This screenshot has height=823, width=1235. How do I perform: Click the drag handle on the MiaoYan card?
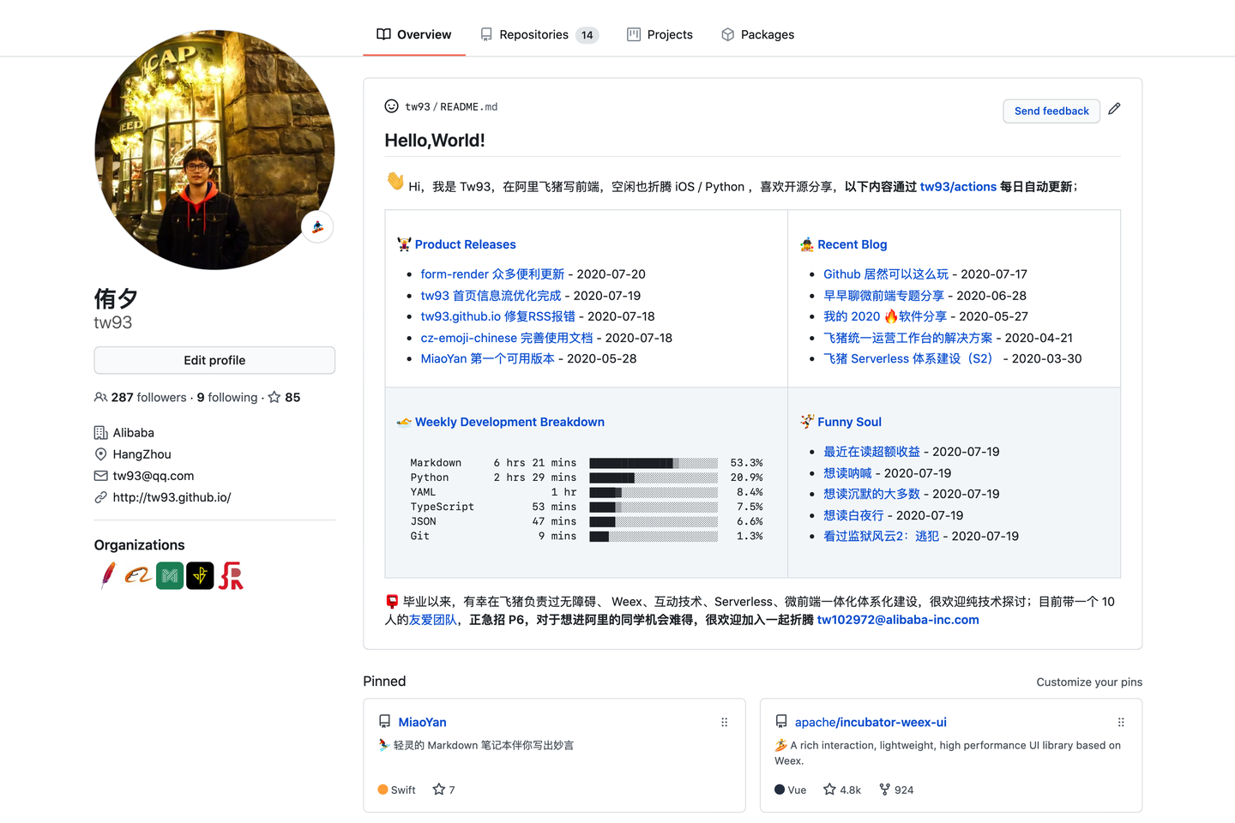click(724, 721)
